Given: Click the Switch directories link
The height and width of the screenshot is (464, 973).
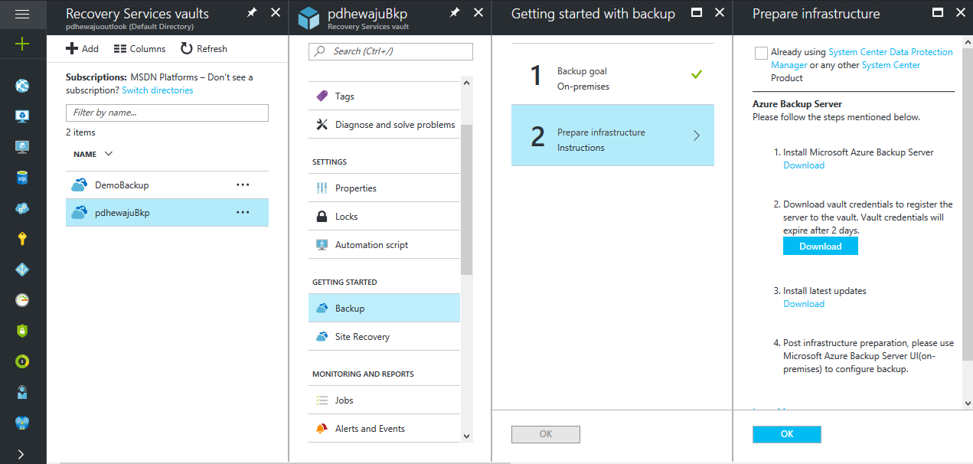Looking at the screenshot, I should [157, 90].
